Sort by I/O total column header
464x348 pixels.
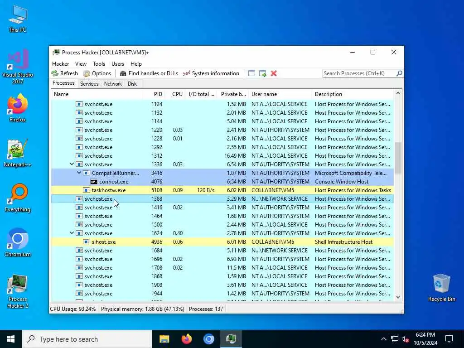(x=202, y=94)
